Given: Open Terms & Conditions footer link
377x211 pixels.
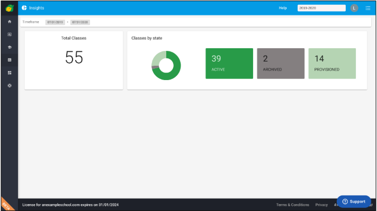Looking at the screenshot, I should point(293,205).
